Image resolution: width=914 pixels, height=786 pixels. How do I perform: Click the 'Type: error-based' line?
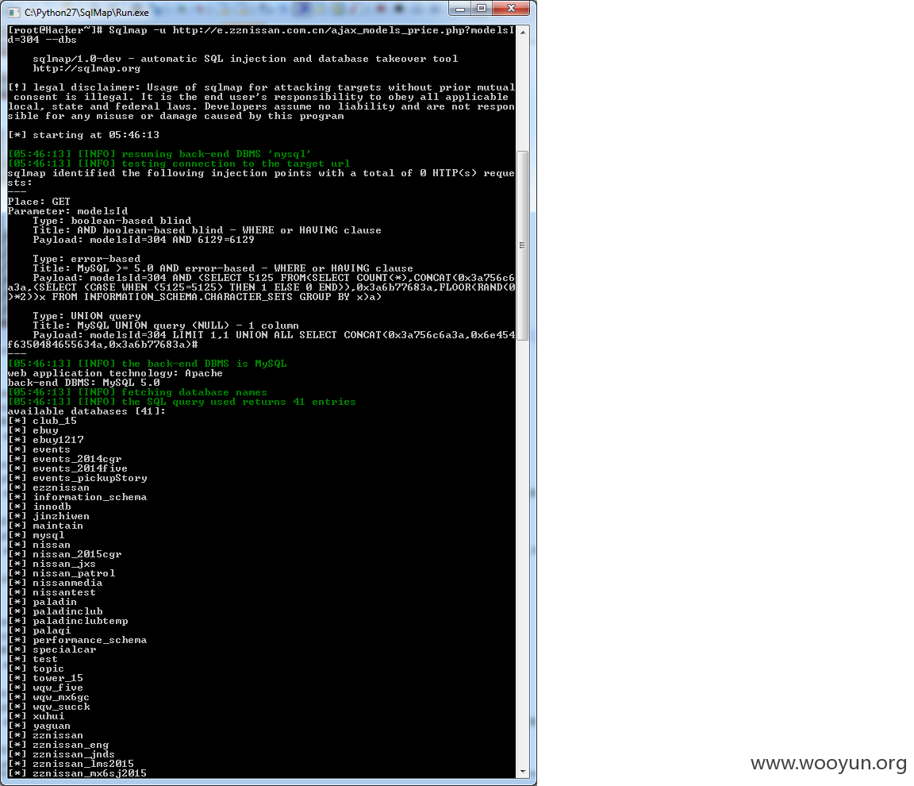pyautogui.click(x=86, y=258)
